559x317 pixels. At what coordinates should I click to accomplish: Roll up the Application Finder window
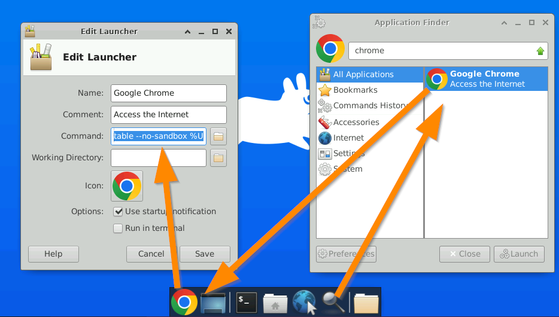click(504, 23)
